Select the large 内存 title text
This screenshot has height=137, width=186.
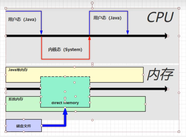click(161, 74)
